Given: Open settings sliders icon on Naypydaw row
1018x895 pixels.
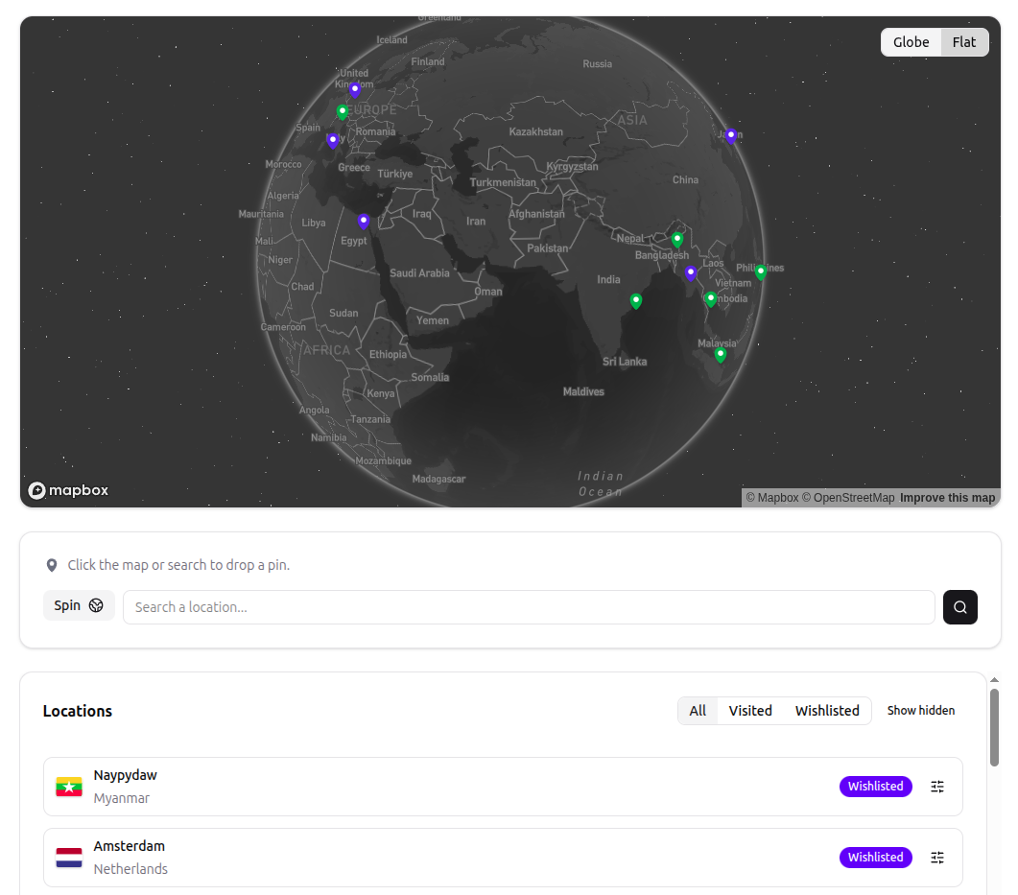Looking at the screenshot, I should click(x=937, y=786).
